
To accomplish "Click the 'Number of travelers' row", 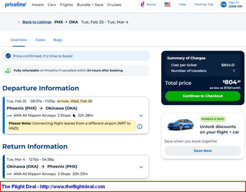I will [203, 71].
